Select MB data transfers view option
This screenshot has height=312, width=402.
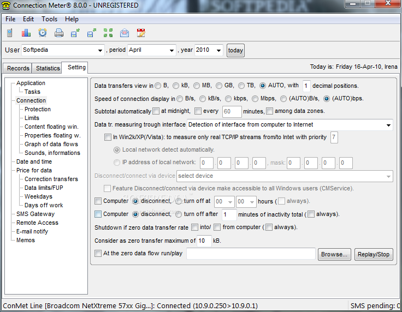tap(197, 86)
